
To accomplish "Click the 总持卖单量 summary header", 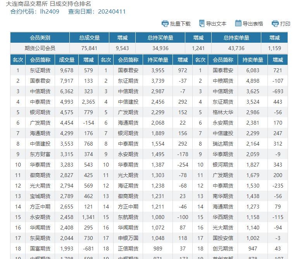I will pos(236,38).
